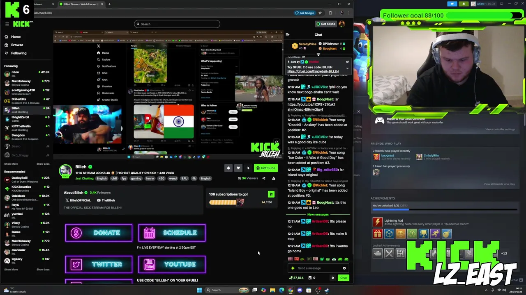The width and height of the screenshot is (526, 295).
Task: Report stream with warning triangle icon
Action: point(273,178)
